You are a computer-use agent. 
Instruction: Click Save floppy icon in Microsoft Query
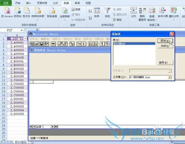(x=42, y=44)
